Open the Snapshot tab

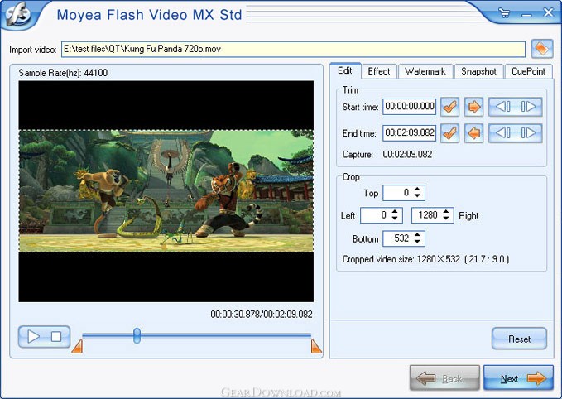478,71
